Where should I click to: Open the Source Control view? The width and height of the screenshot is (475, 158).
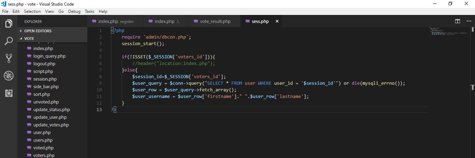[x=9, y=58]
